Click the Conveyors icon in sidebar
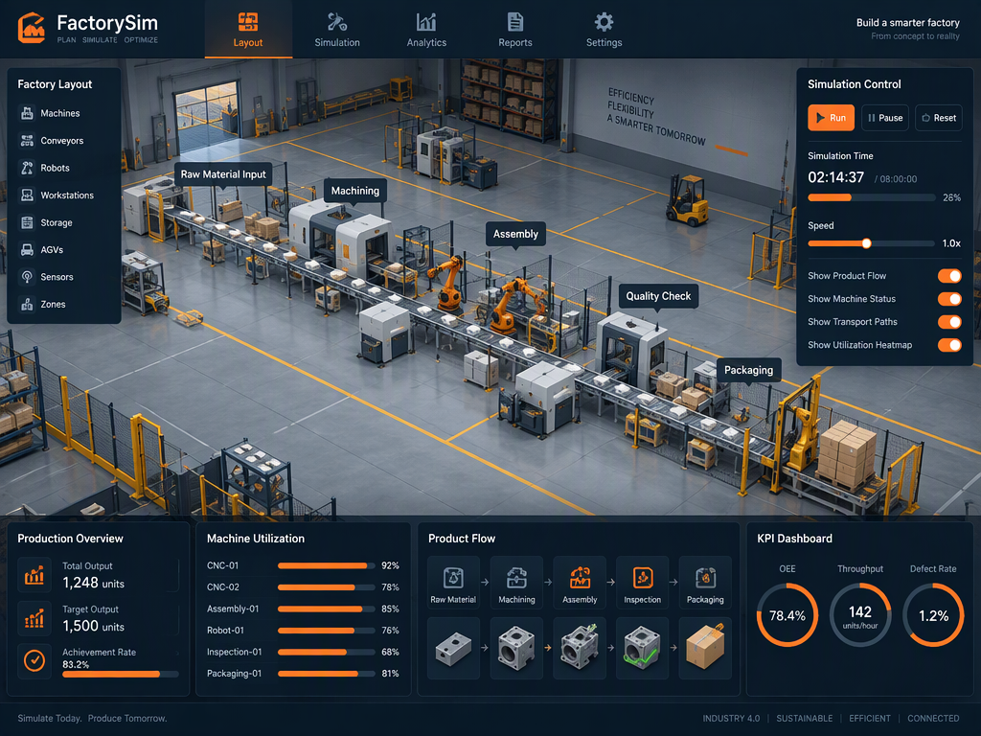The image size is (981, 736). [27, 141]
